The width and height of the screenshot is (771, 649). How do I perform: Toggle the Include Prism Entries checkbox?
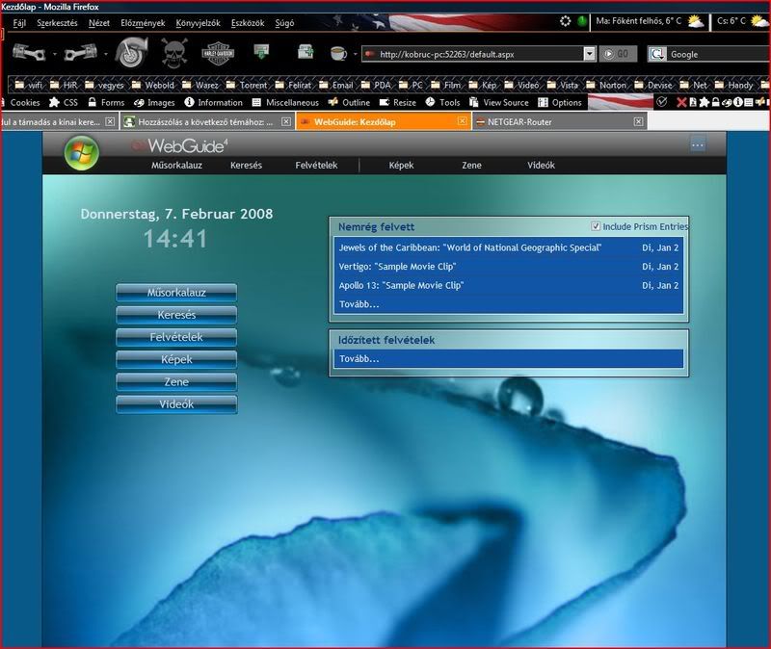(596, 226)
